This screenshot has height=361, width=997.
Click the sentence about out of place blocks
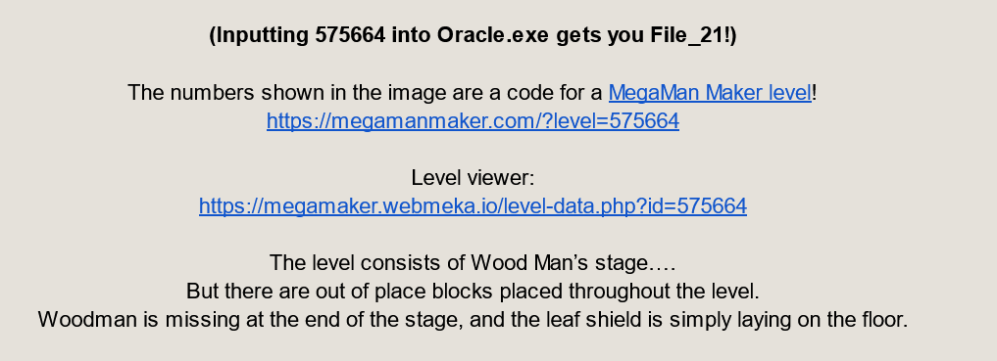pyautogui.click(x=473, y=292)
